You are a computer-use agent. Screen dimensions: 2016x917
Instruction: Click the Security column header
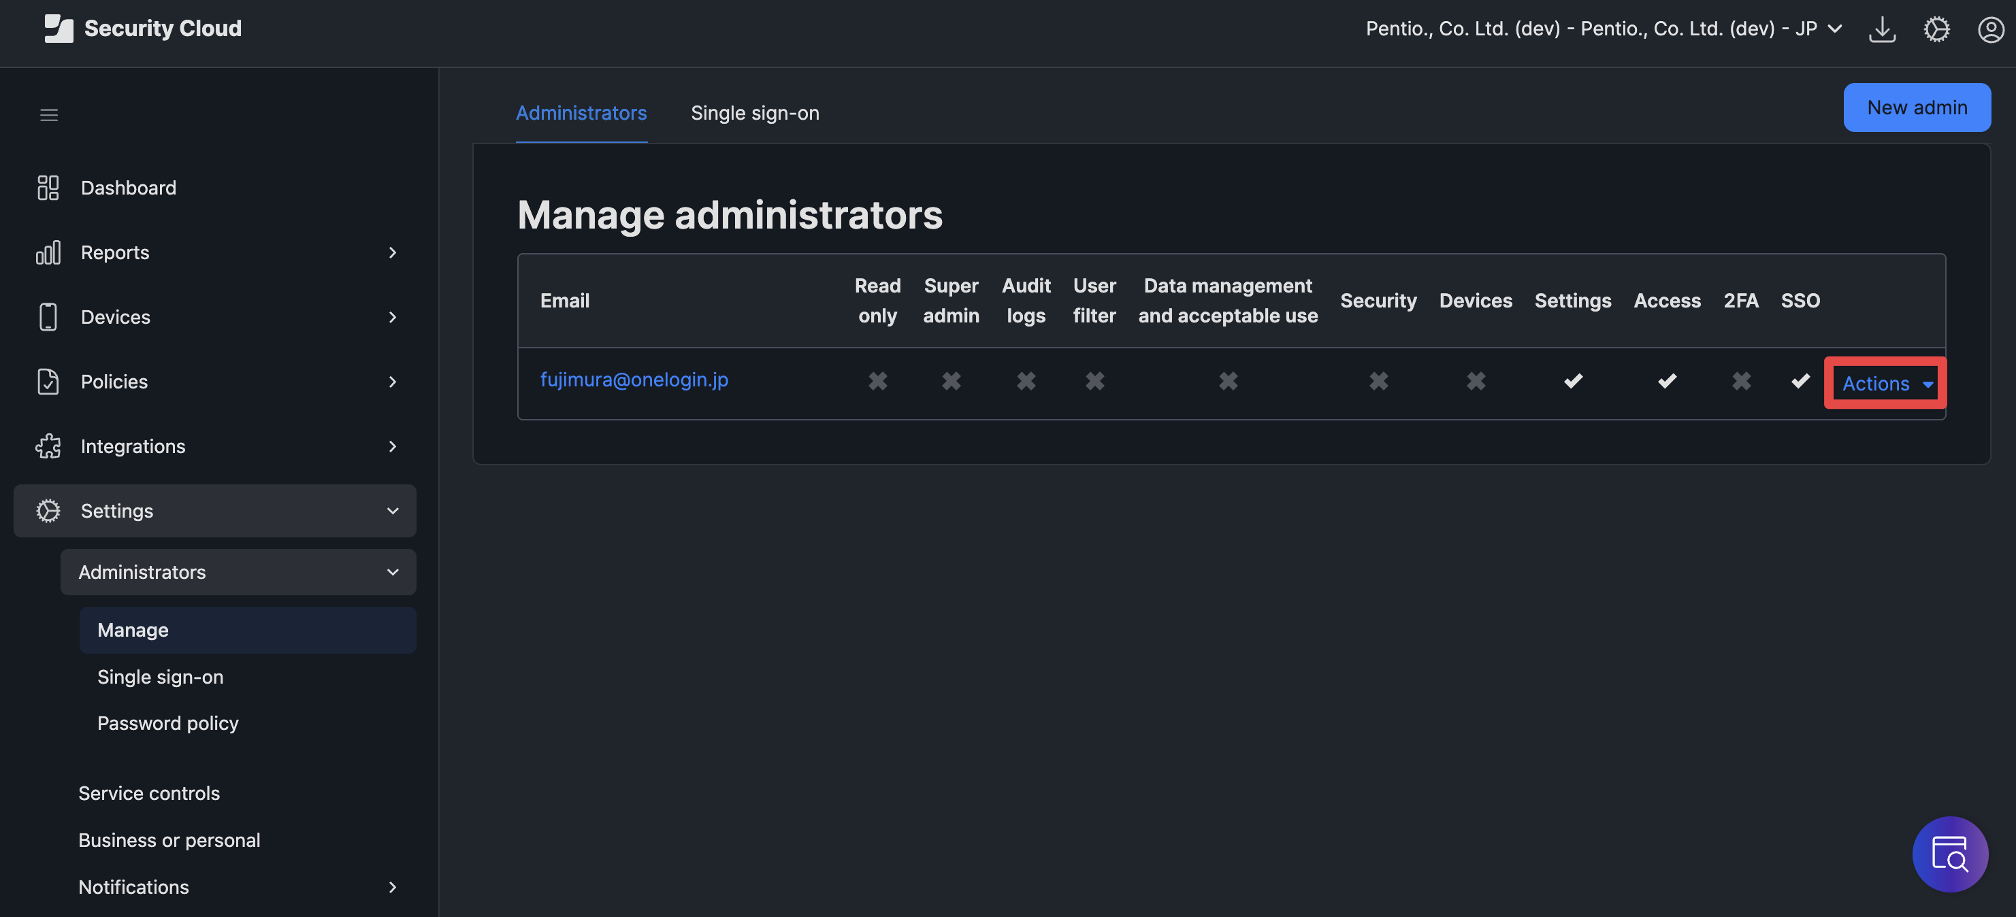1378,301
